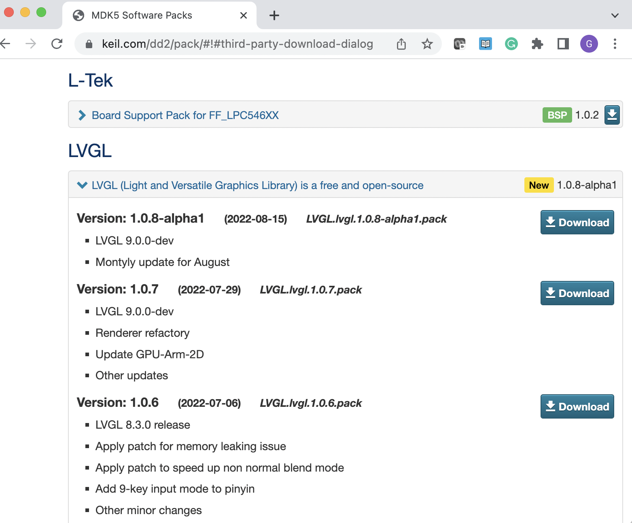Expand the Board Support Pack entry
The width and height of the screenshot is (632, 523).
pos(81,115)
